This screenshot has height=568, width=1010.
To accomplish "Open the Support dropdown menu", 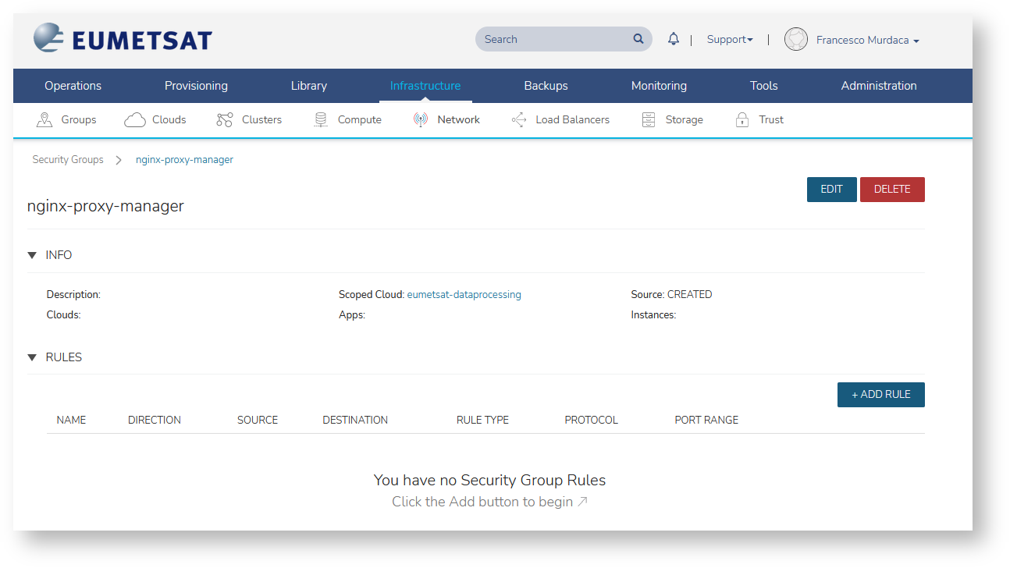I will pyautogui.click(x=729, y=40).
